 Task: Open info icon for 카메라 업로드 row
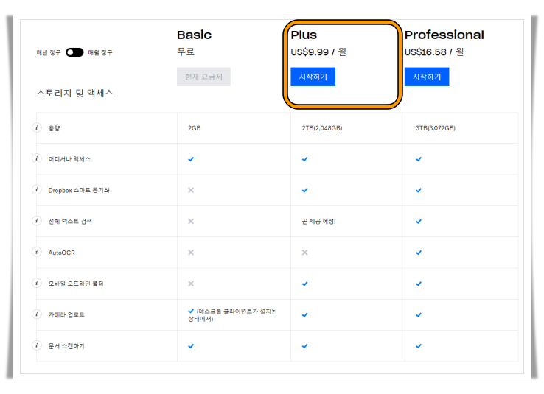[x=37, y=314]
